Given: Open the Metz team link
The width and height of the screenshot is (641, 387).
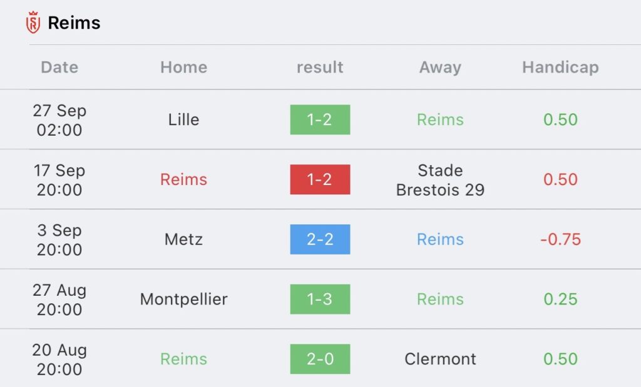Looking at the screenshot, I should pyautogui.click(x=183, y=239).
